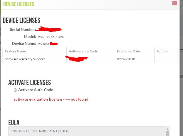Click the EULA heading

click(x=14, y=122)
